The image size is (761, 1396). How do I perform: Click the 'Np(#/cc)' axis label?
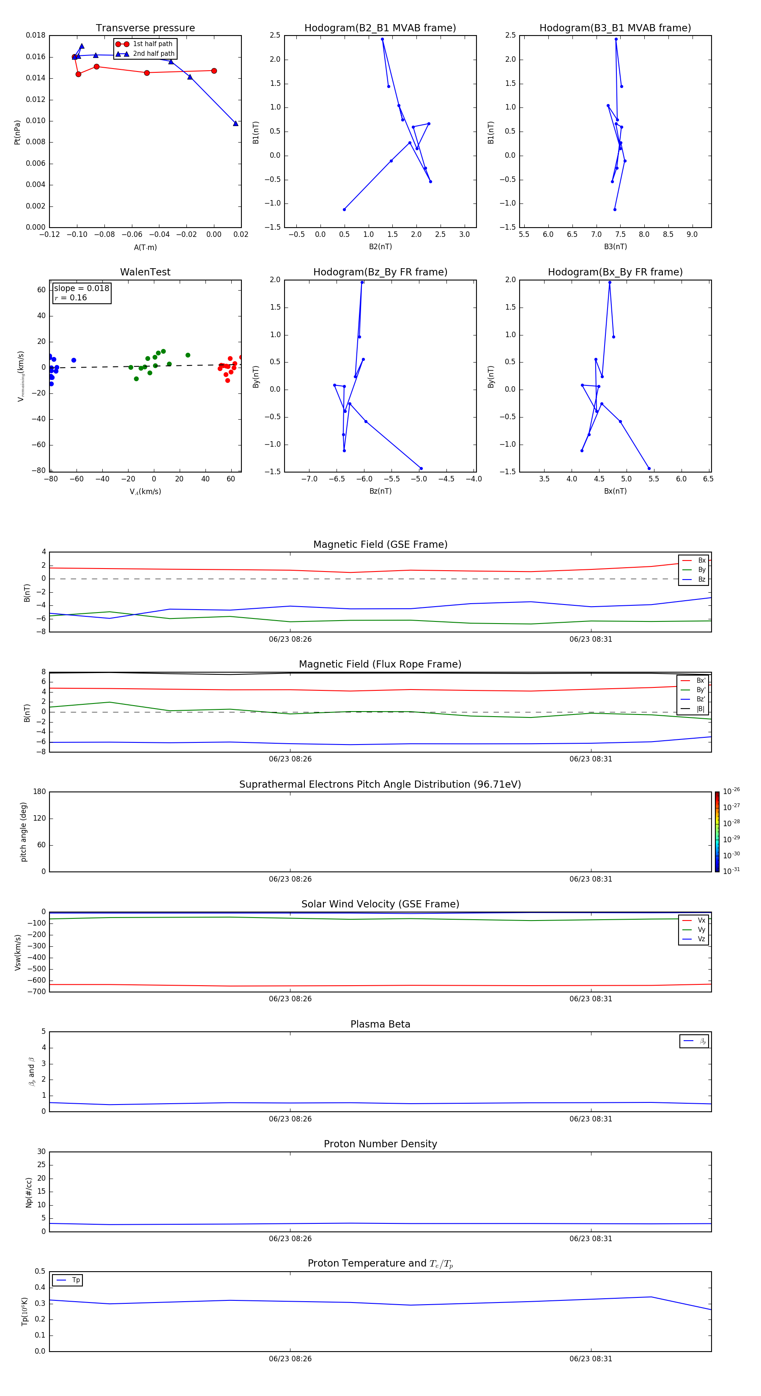[x=29, y=1192]
